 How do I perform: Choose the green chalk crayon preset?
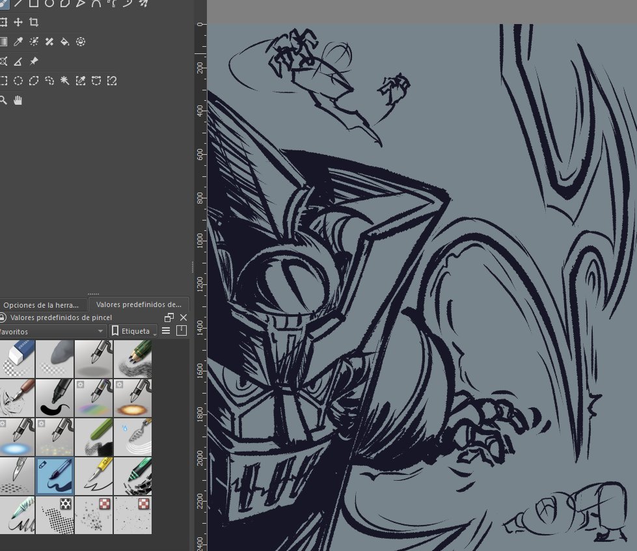pos(94,437)
